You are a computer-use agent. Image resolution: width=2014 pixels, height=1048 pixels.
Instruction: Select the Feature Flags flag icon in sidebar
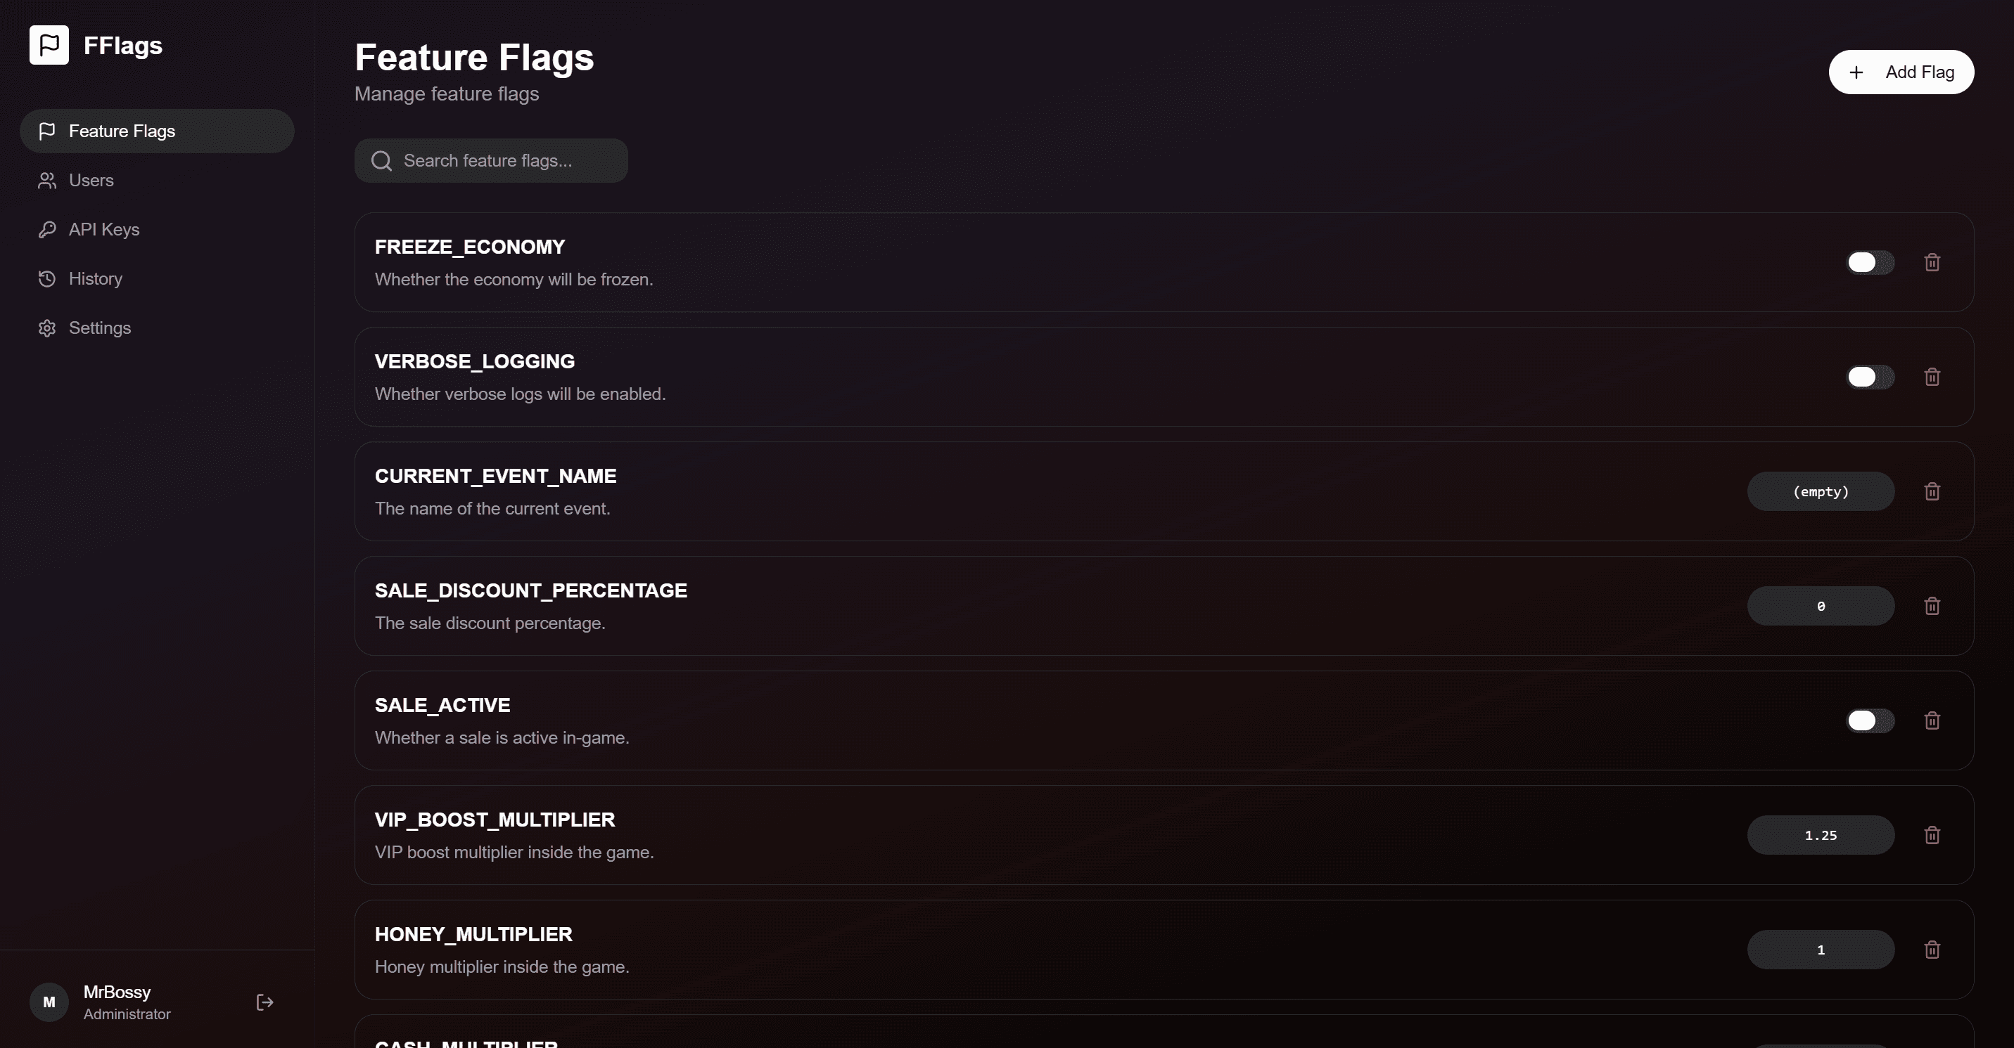click(47, 131)
